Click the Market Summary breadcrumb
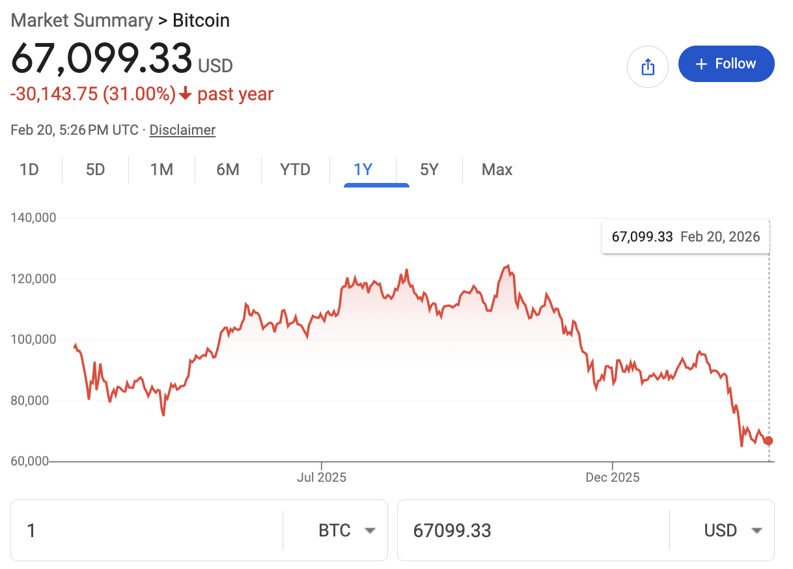 [x=81, y=20]
